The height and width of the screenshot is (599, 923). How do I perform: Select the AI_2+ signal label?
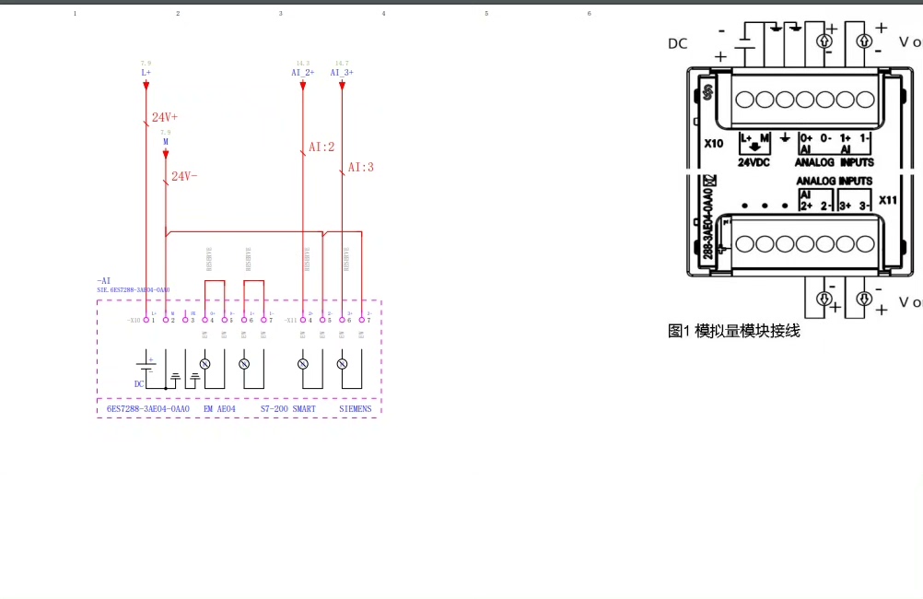click(x=302, y=73)
